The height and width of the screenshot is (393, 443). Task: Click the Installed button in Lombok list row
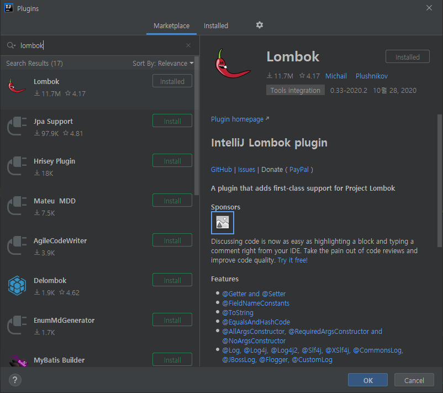pyautogui.click(x=172, y=81)
